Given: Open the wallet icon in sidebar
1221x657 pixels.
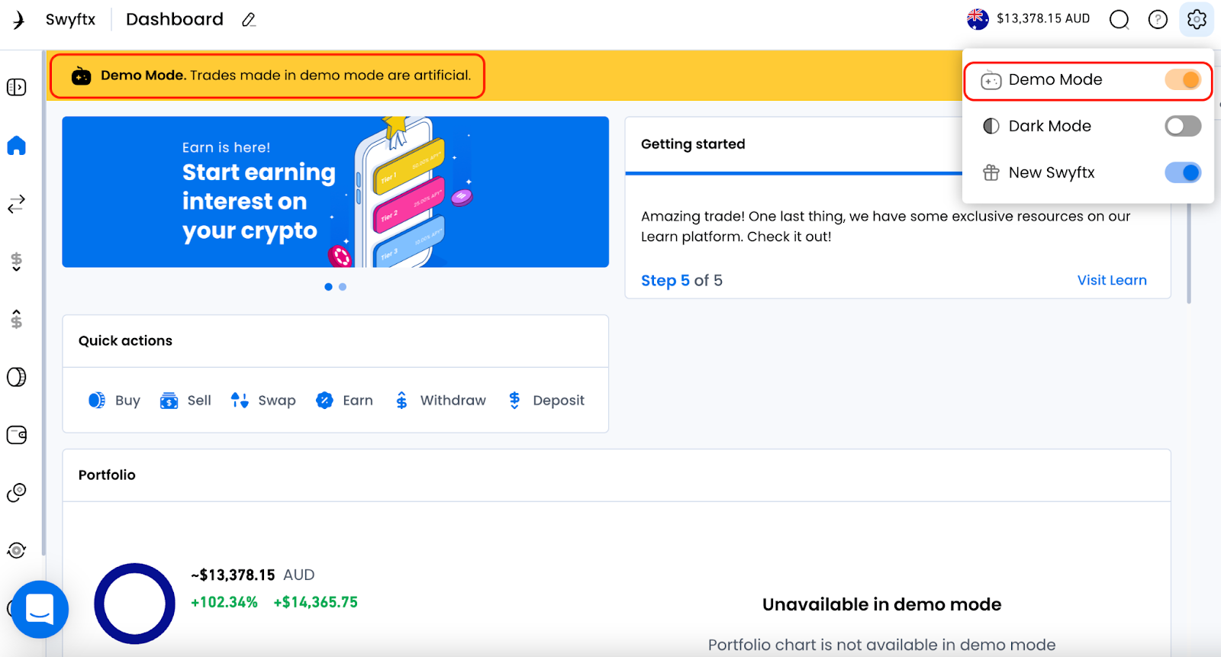Looking at the screenshot, I should click(16, 435).
